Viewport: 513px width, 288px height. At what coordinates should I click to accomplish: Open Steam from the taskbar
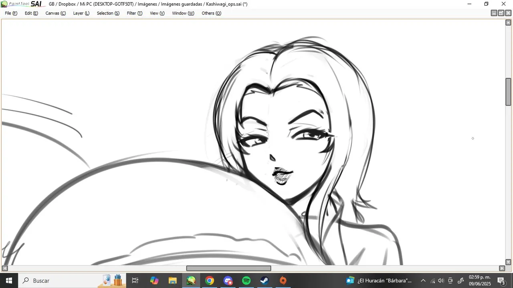pos(265,280)
